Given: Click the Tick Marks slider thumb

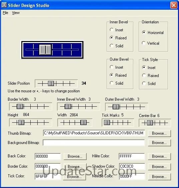Looking at the screenshot, I should point(107,123).
